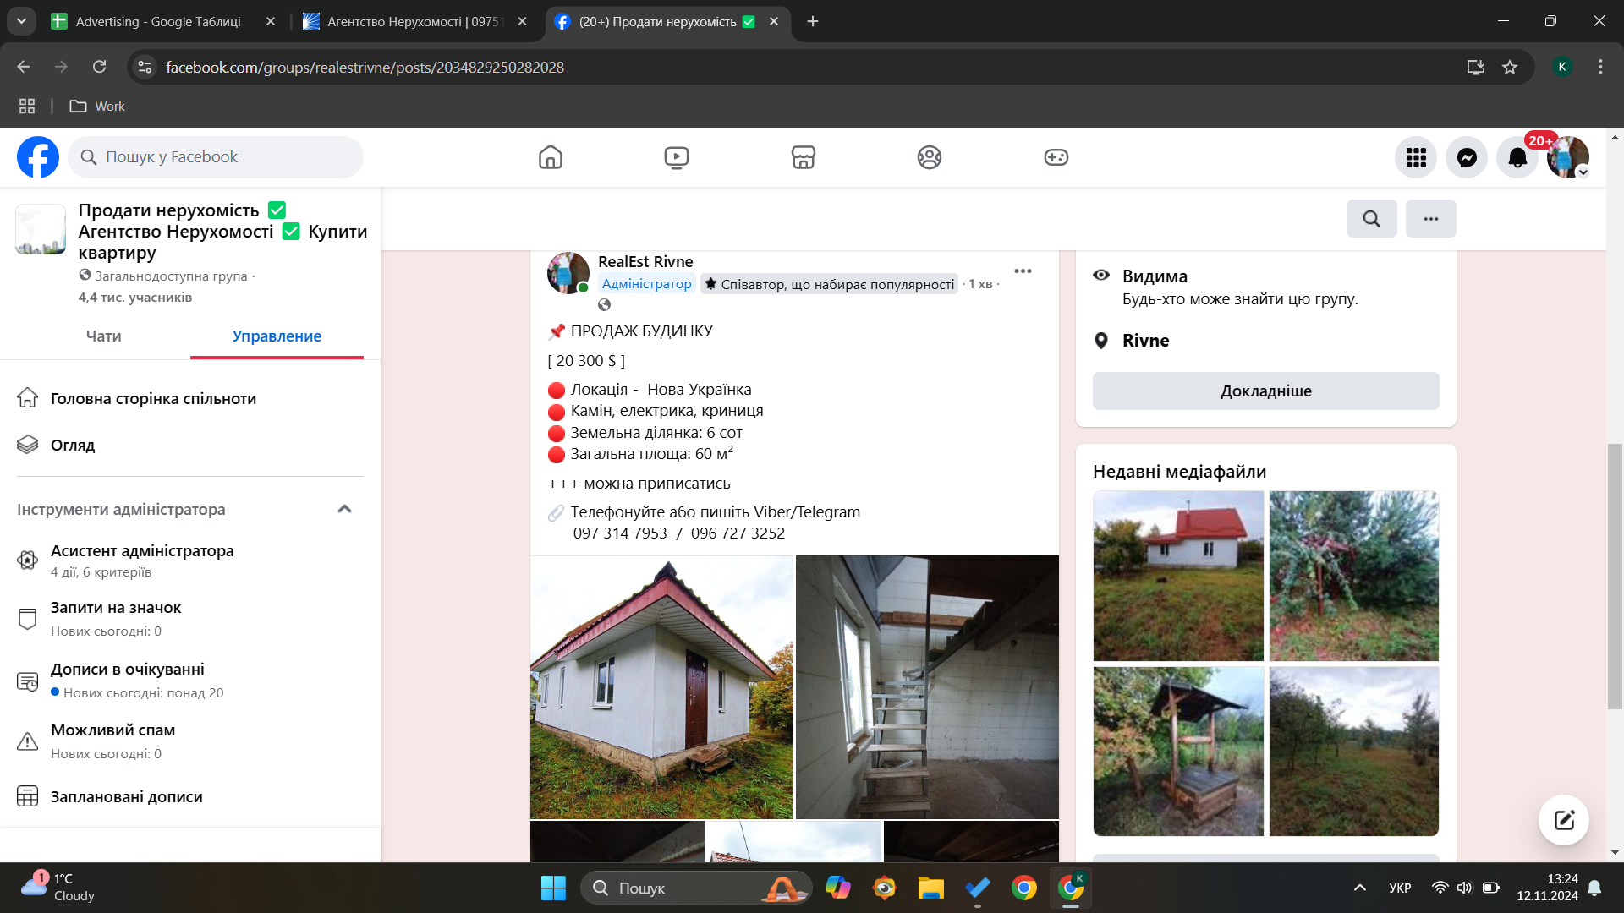Image resolution: width=1624 pixels, height=913 pixels.
Task: Switch to the Чати tab
Action: point(103,336)
